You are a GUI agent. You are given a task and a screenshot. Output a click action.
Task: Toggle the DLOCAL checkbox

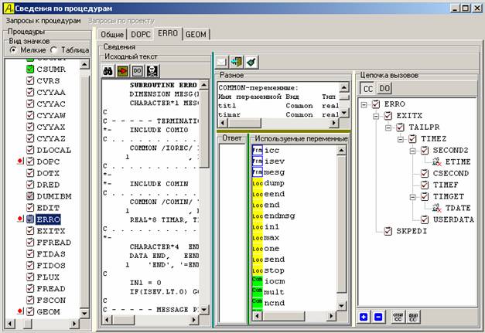[30, 150]
